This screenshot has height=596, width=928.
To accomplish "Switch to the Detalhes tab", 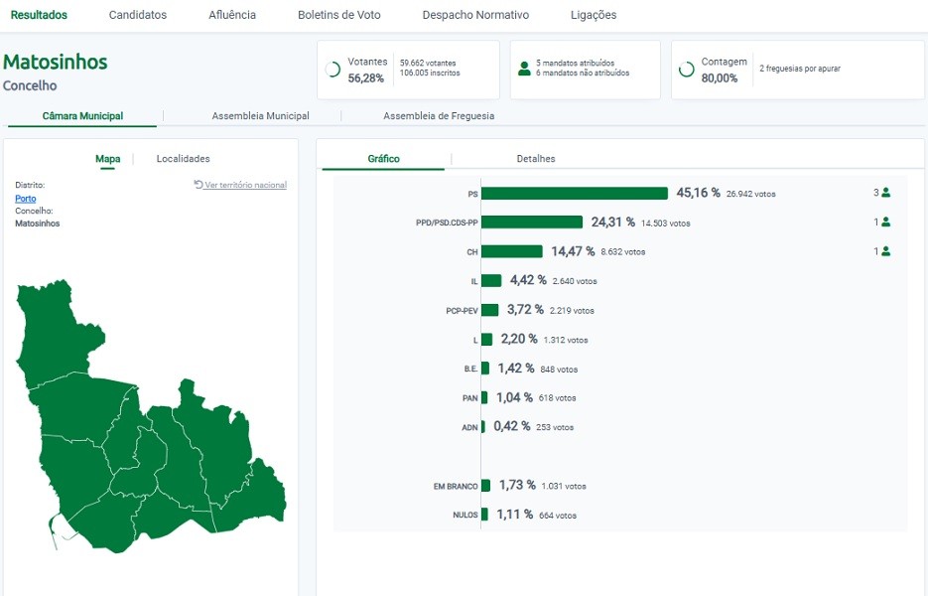I will tap(536, 159).
